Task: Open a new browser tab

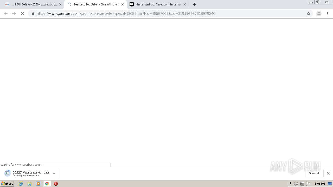Action: (x=195, y=4)
